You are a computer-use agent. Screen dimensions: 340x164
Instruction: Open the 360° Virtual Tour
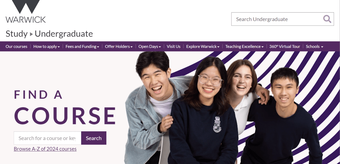click(285, 46)
